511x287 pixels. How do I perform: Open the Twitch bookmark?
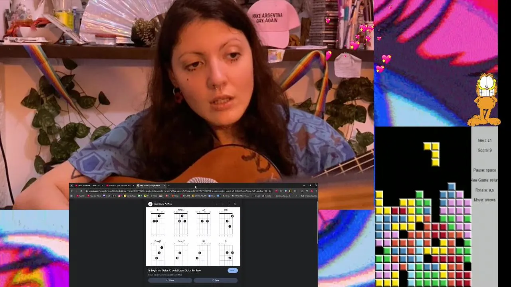[107, 196]
